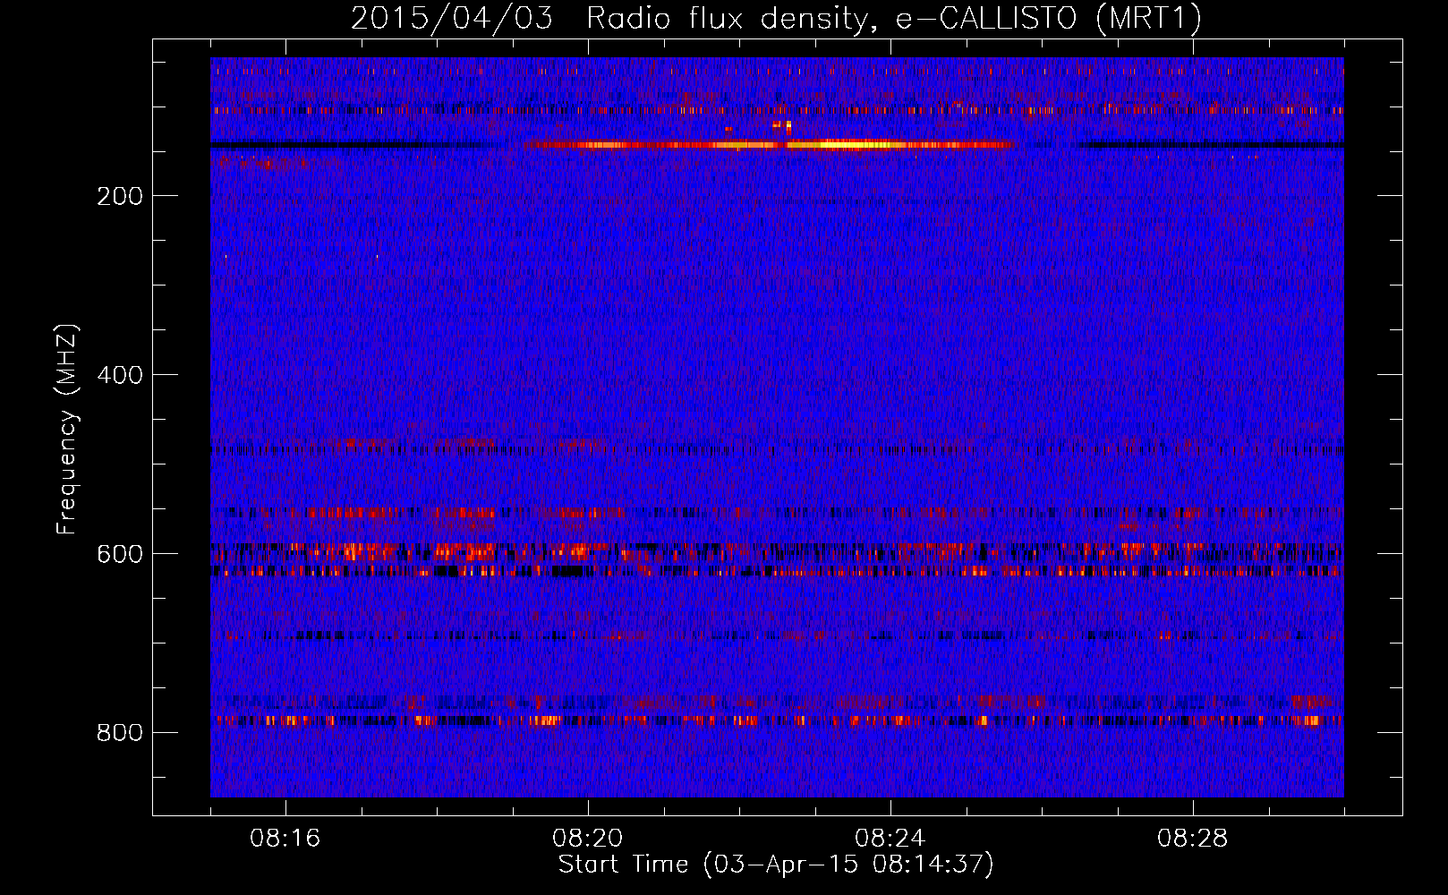Image resolution: width=1448 pixels, height=895 pixels.
Task: Click the 400 frequency tick label
Action: (x=120, y=375)
